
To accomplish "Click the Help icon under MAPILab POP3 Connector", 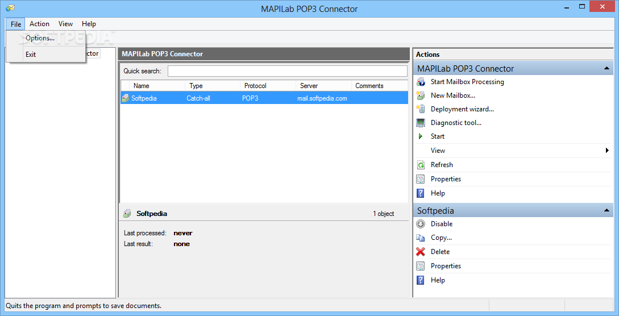I will 421,193.
